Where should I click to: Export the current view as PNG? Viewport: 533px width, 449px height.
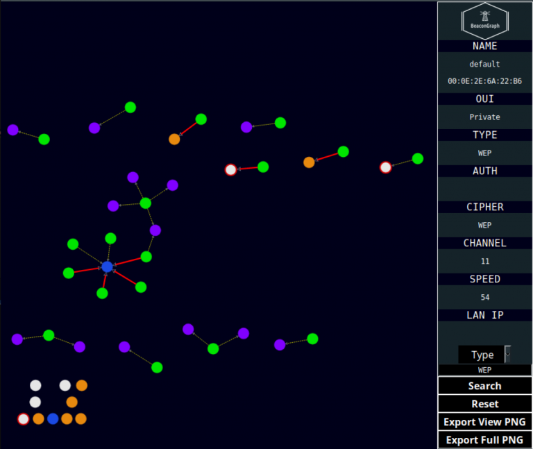point(484,422)
